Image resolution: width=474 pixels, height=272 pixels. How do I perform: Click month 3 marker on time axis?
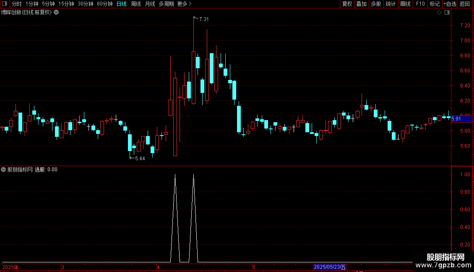[x=63, y=267]
